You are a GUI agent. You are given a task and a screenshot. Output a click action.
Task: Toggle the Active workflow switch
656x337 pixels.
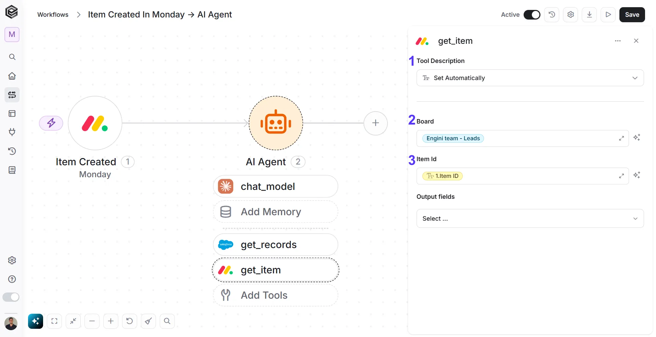coord(532,15)
